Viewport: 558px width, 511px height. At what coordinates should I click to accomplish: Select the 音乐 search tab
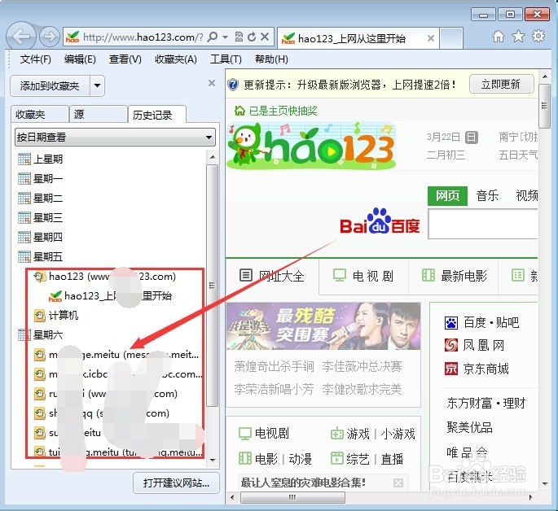click(x=488, y=196)
